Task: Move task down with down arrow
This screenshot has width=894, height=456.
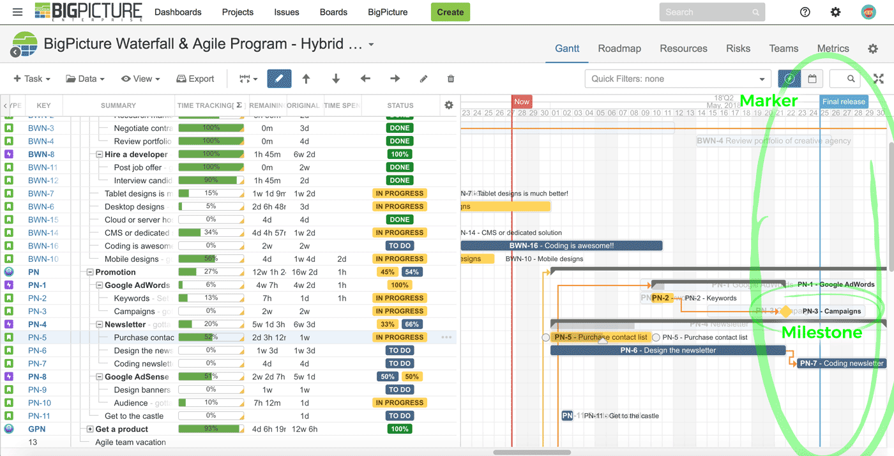Action: tap(336, 79)
